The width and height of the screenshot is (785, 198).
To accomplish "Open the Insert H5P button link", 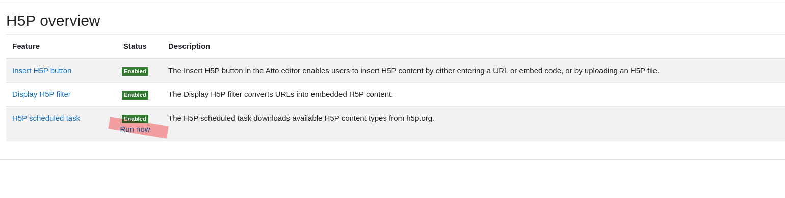I will [42, 71].
